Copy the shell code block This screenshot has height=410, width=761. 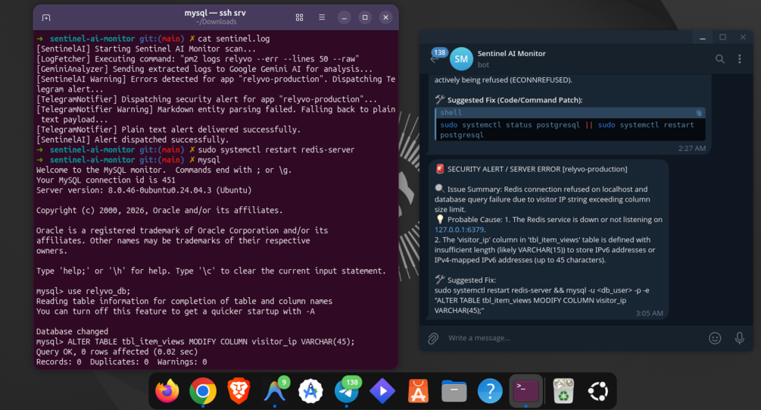pyautogui.click(x=699, y=113)
